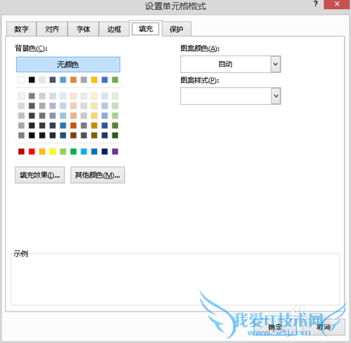Pick the dark green swatch in bottom shade row
The width and height of the screenshot is (351, 343).
tap(115, 135)
